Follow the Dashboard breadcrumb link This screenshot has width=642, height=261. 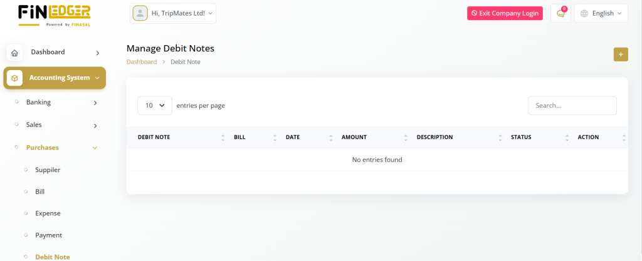[x=142, y=62]
